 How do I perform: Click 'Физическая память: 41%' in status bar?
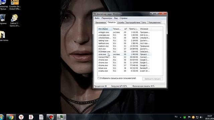[143, 86]
